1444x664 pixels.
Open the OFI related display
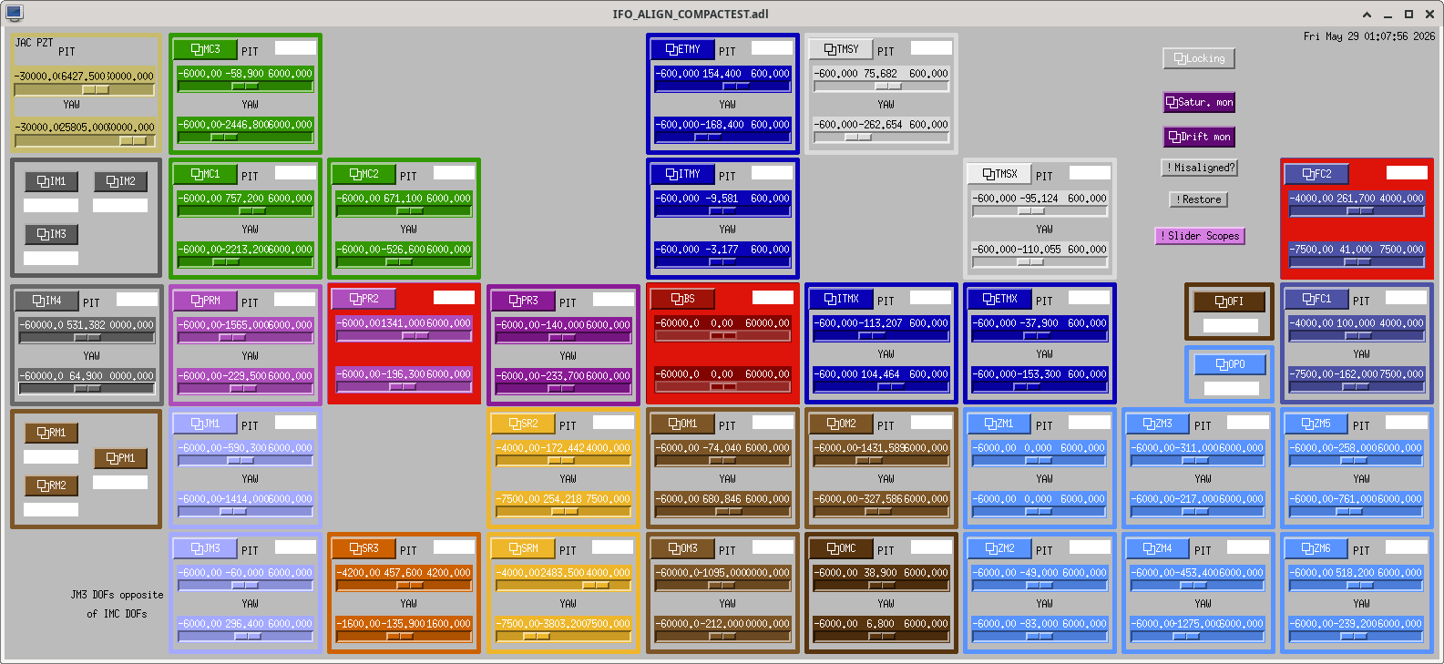(x=1229, y=301)
